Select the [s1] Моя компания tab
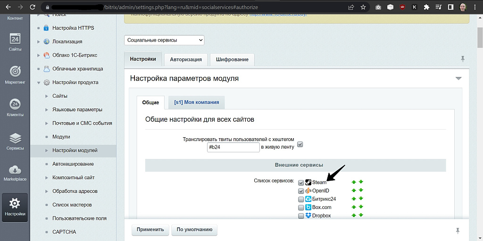Image resolution: width=483 pixels, height=241 pixels. pyautogui.click(x=197, y=102)
